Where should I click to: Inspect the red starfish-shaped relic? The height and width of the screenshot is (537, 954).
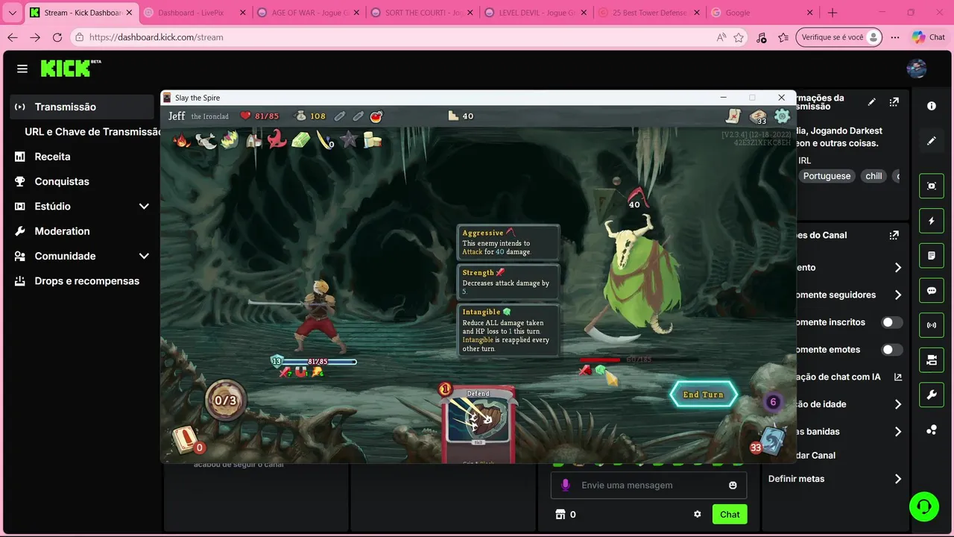pos(277,139)
